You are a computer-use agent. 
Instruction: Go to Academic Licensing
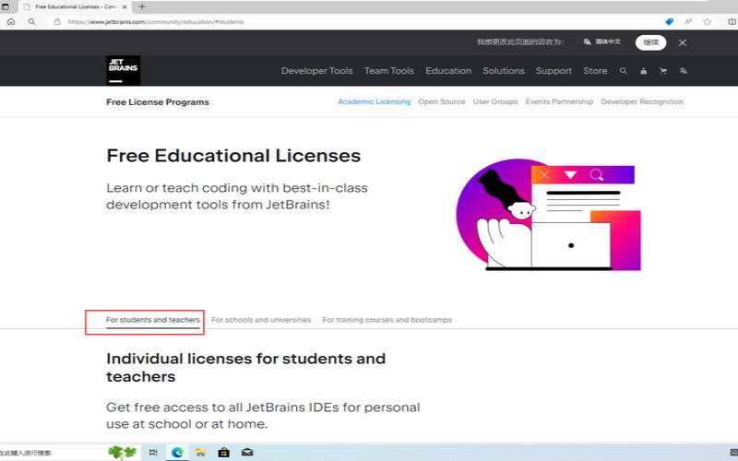pyautogui.click(x=375, y=101)
